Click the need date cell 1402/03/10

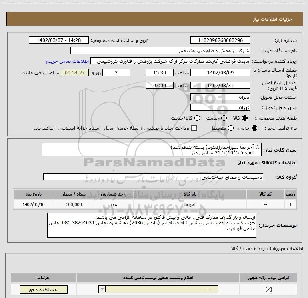pyautogui.click(x=34, y=204)
